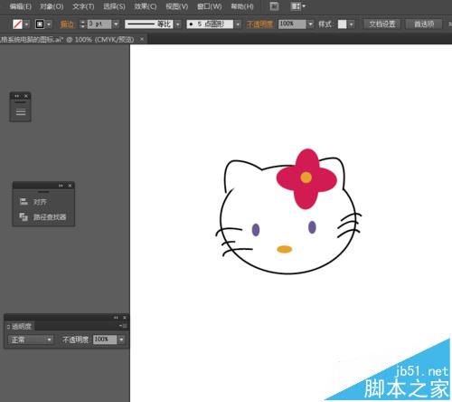Collapse the 透明度 Transparency panel

pos(116,318)
